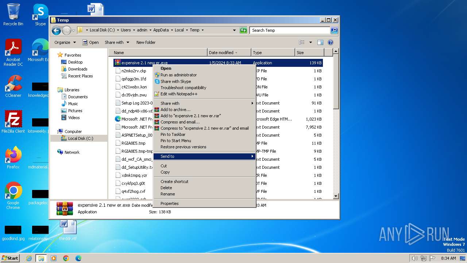Select Downloads in navigation pane

[x=78, y=69]
